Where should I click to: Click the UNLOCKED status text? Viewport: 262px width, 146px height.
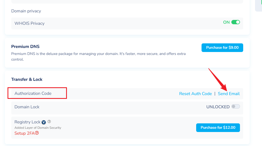click(x=218, y=107)
